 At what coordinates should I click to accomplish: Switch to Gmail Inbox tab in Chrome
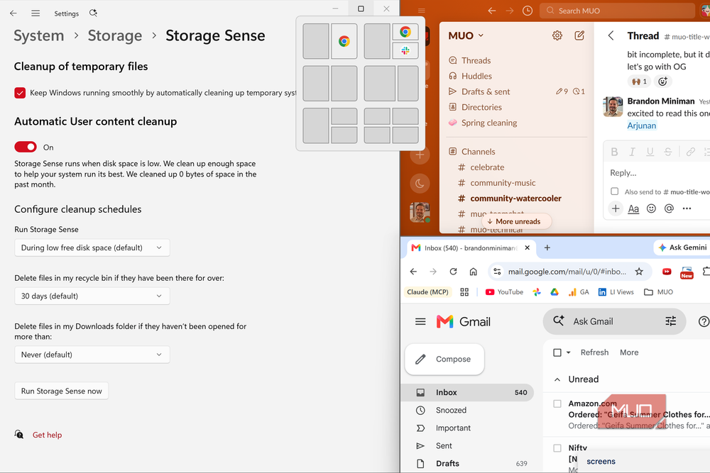pyautogui.click(x=471, y=247)
